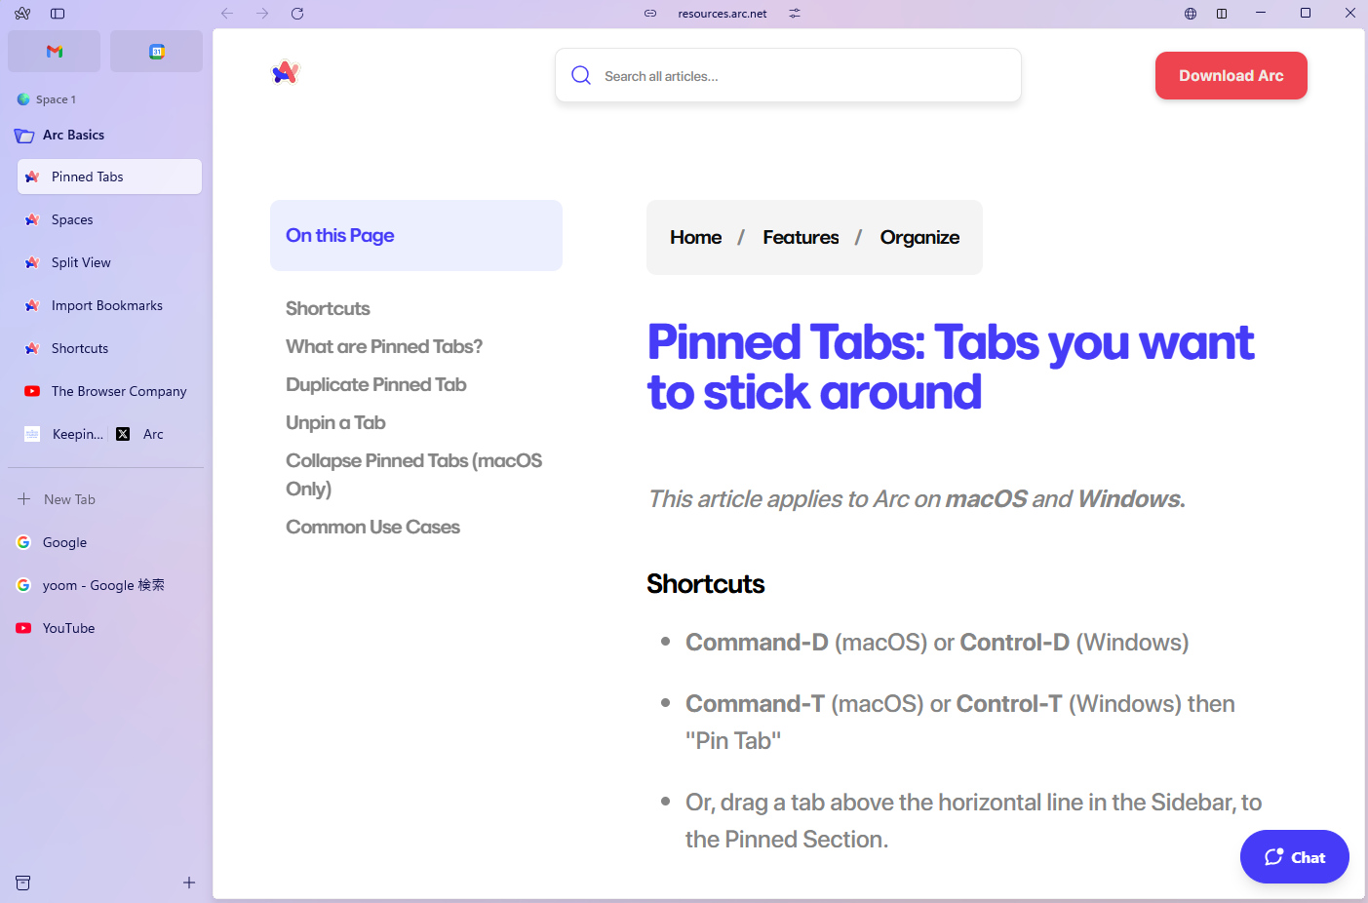Screen dimensions: 1368x903
Task: Minimize the Arc window
Action: tap(1261, 14)
